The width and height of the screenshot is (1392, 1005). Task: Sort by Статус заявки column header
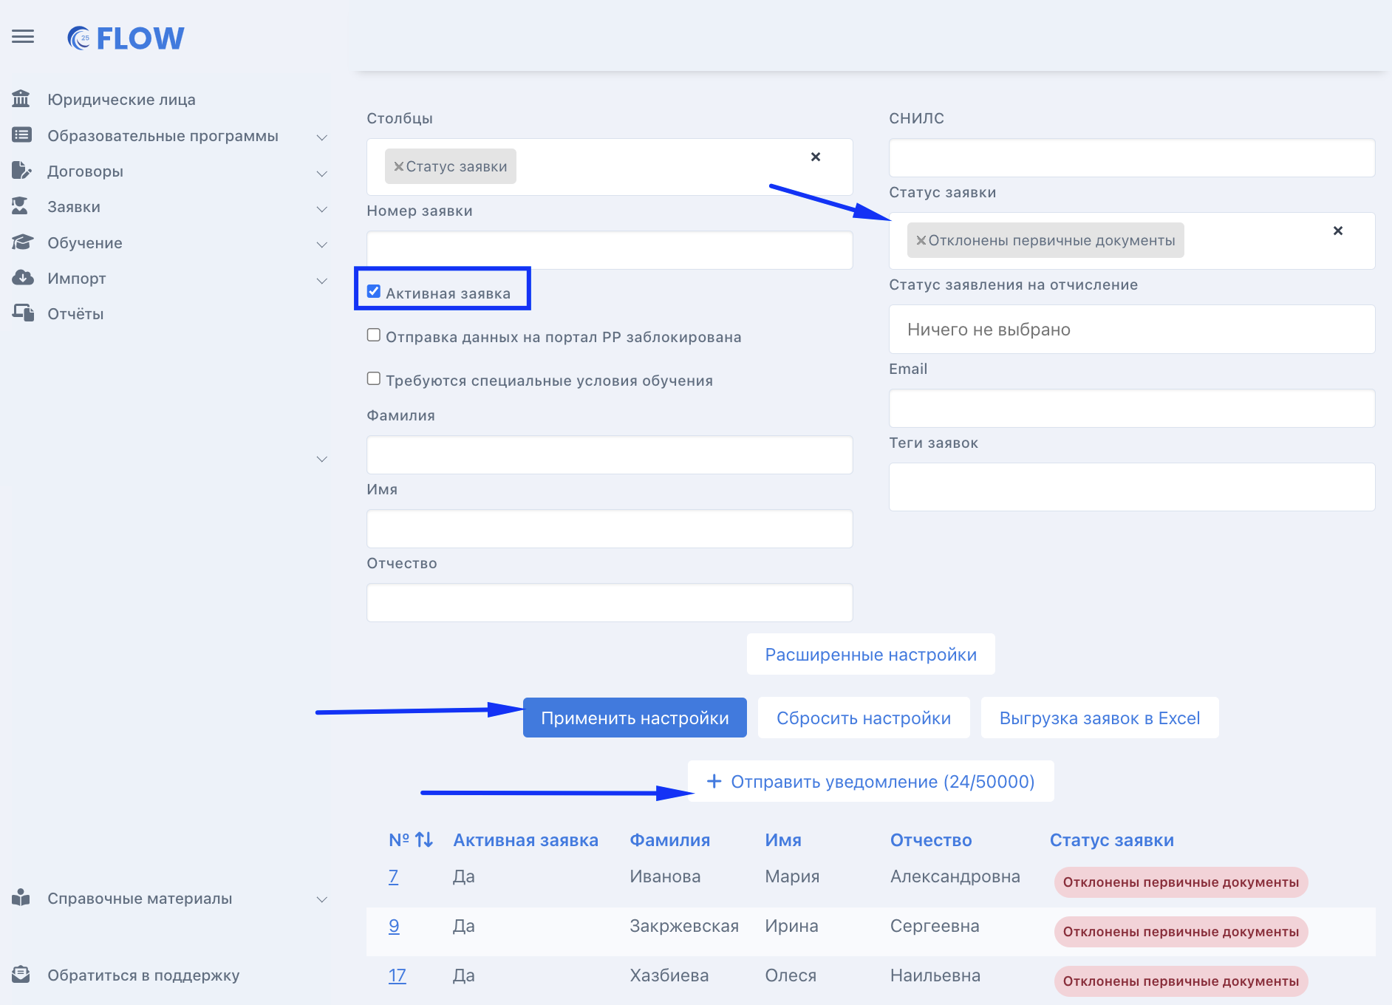[x=1112, y=840]
